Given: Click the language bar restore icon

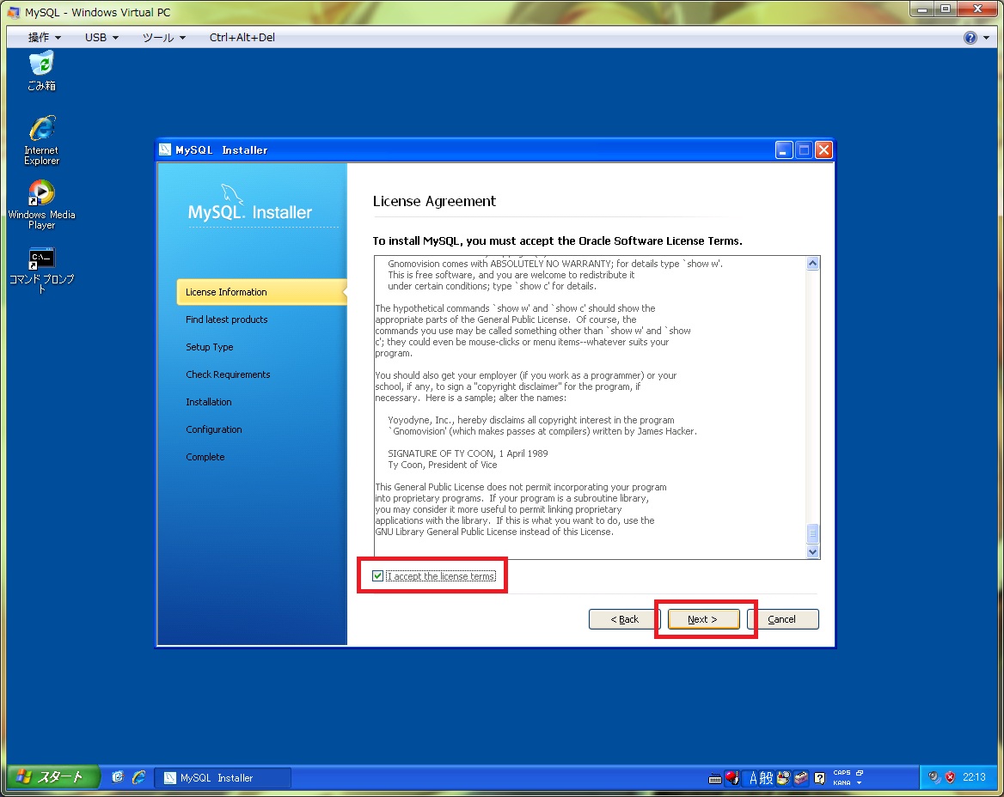Looking at the screenshot, I should [860, 773].
